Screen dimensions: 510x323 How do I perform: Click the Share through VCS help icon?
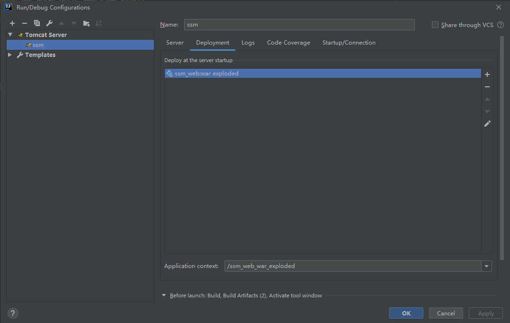501,25
